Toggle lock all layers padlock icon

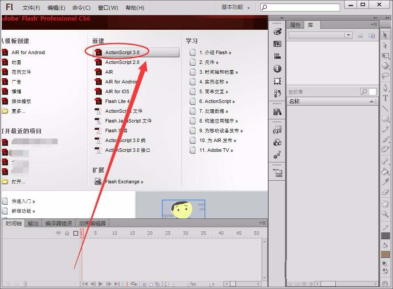point(67,233)
